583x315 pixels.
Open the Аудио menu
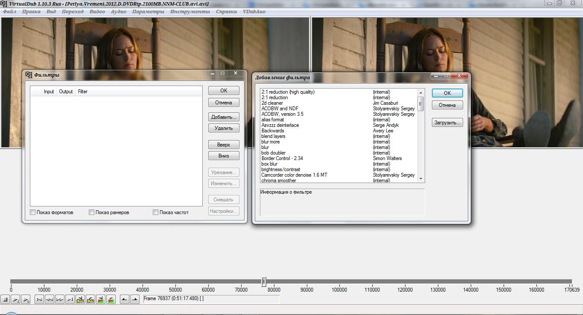[119, 11]
